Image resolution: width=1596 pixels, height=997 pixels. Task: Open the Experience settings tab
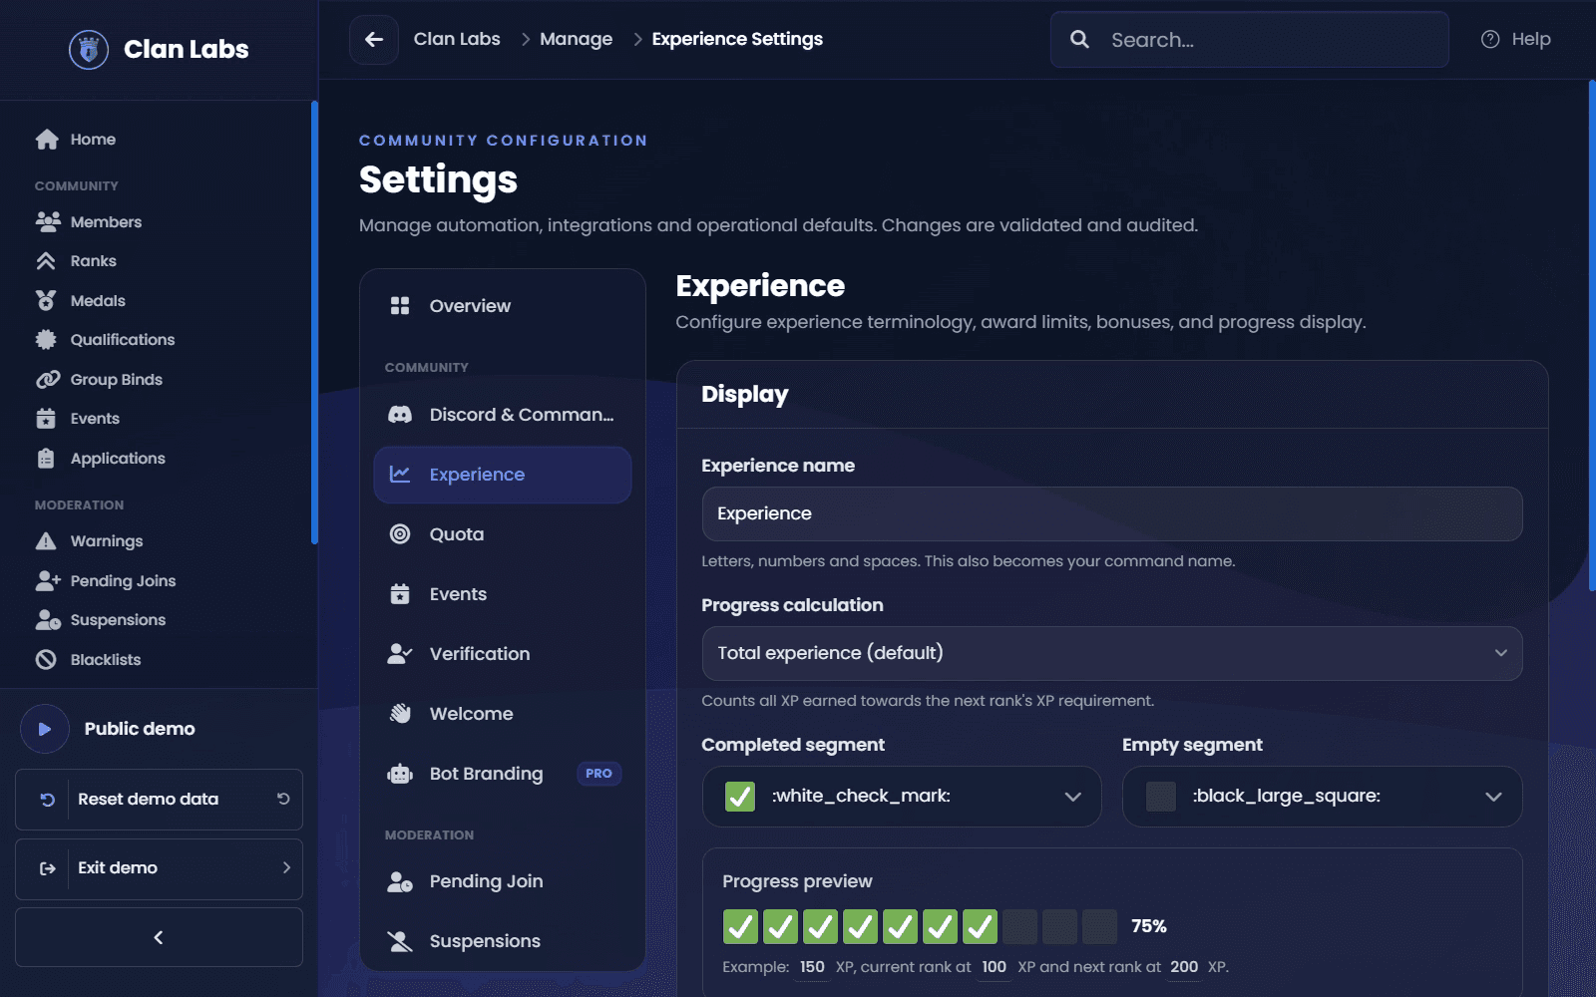503,475
